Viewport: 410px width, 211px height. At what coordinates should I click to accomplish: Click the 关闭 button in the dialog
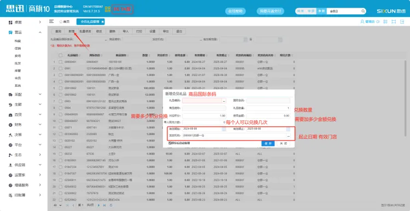(x=283, y=144)
